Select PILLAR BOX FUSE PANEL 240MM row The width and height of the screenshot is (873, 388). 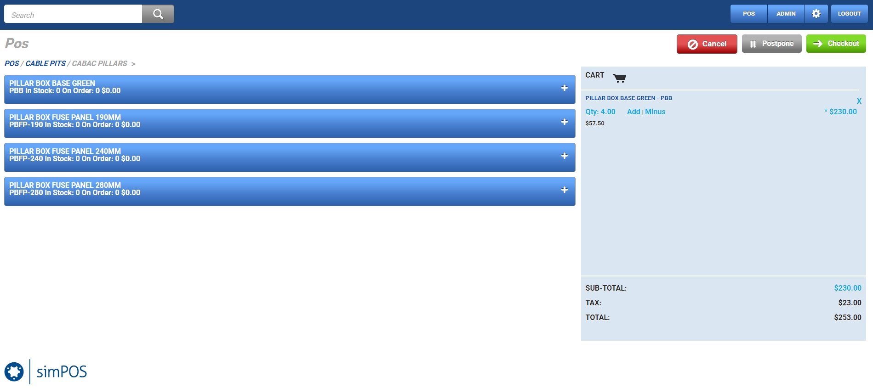click(x=290, y=157)
